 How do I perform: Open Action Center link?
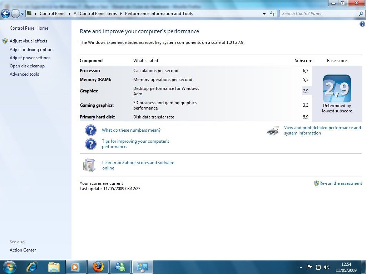pos(23,250)
